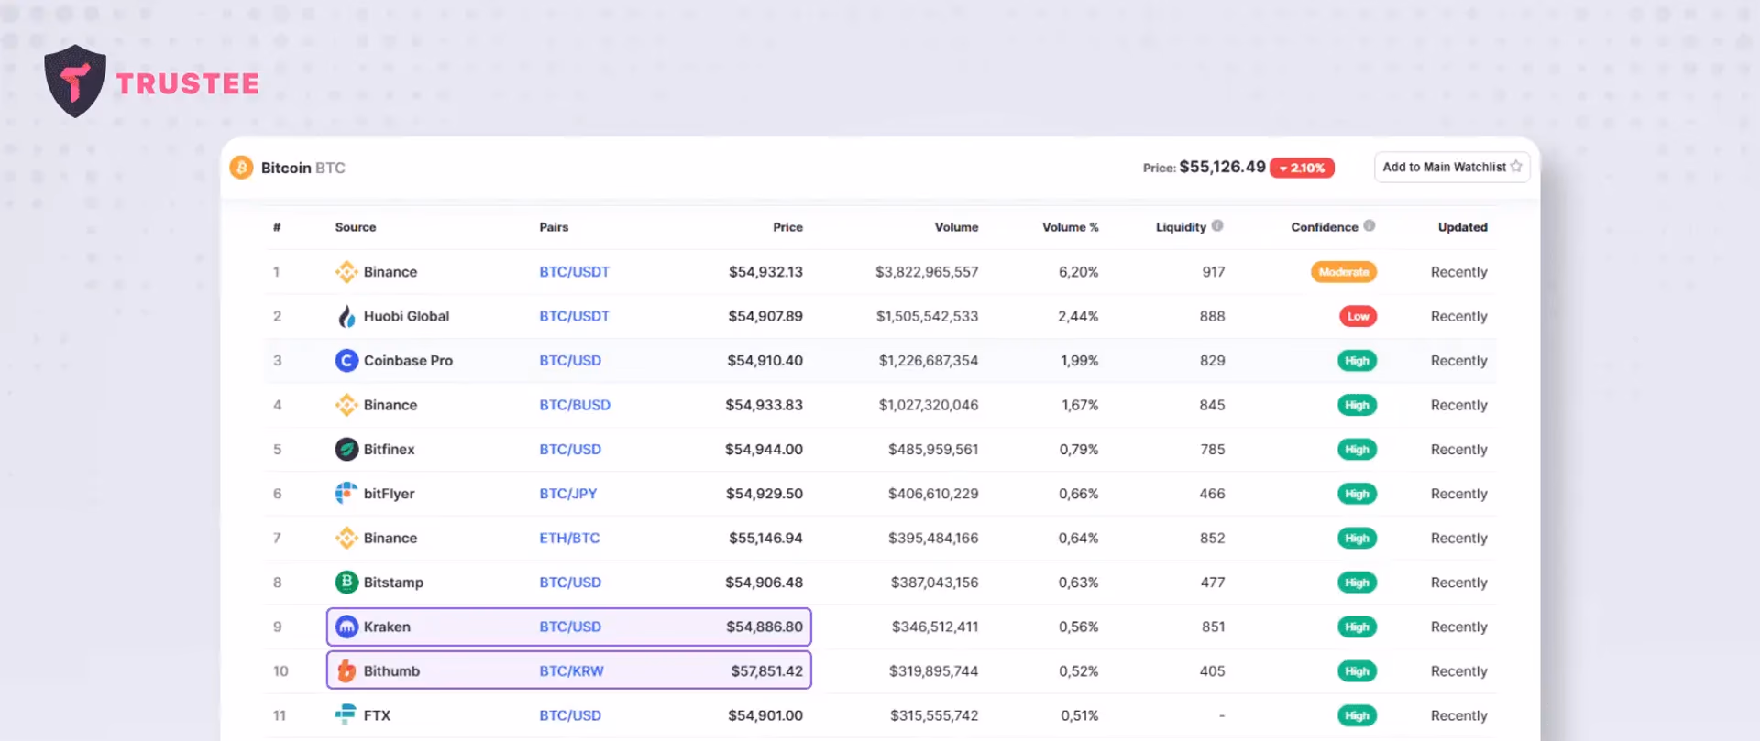Click the Binance logo in the BTC/BUSD row
The image size is (1760, 741).
click(x=346, y=405)
